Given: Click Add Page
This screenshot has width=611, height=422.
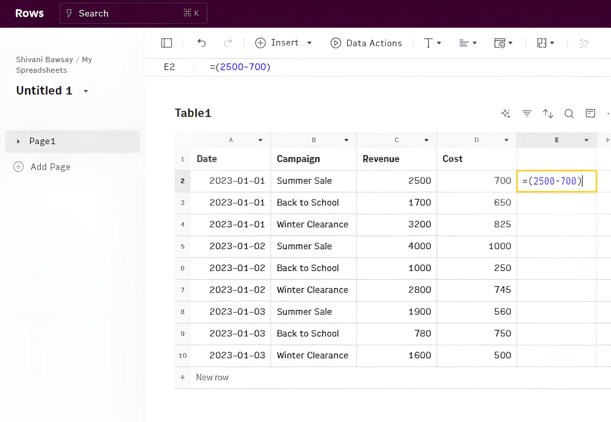Looking at the screenshot, I should pos(50,167).
